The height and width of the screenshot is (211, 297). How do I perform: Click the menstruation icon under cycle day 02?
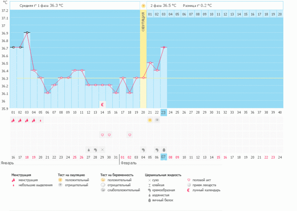[x=20, y=120]
